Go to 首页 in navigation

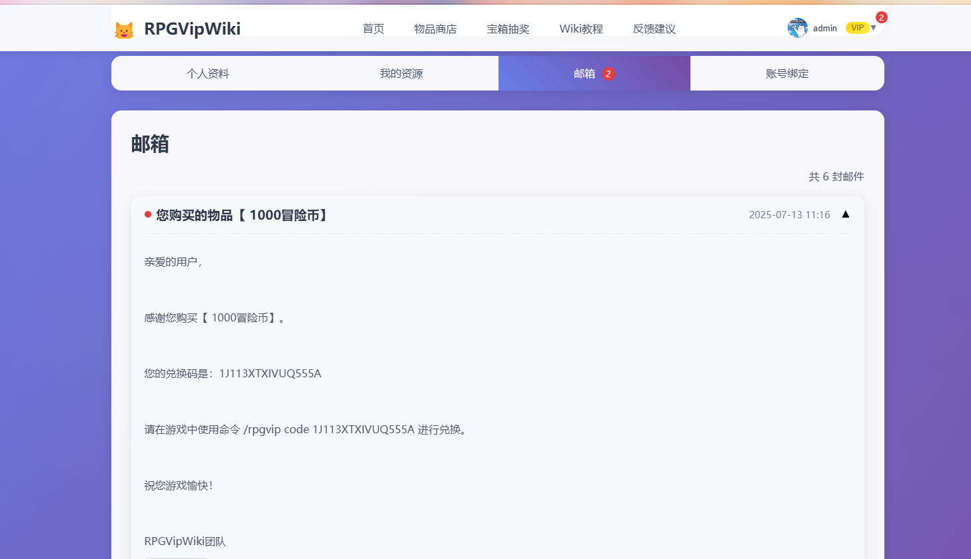[x=373, y=29]
